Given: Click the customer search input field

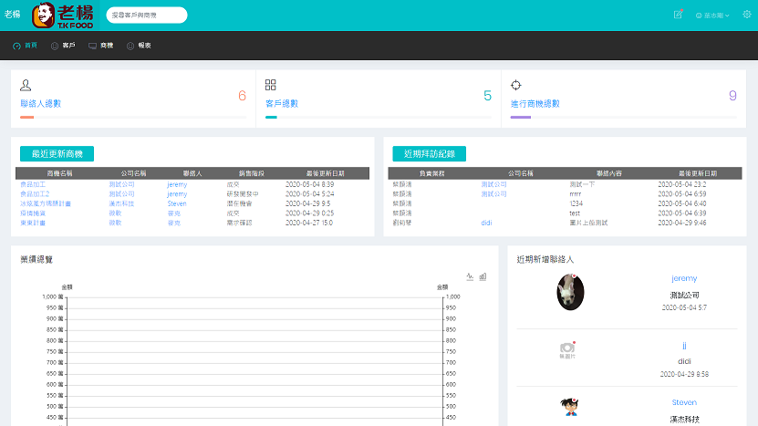Looking at the screenshot, I should [146, 16].
